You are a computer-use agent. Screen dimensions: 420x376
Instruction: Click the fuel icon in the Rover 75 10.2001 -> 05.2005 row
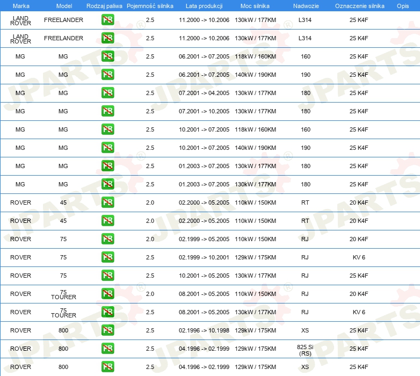(107, 276)
